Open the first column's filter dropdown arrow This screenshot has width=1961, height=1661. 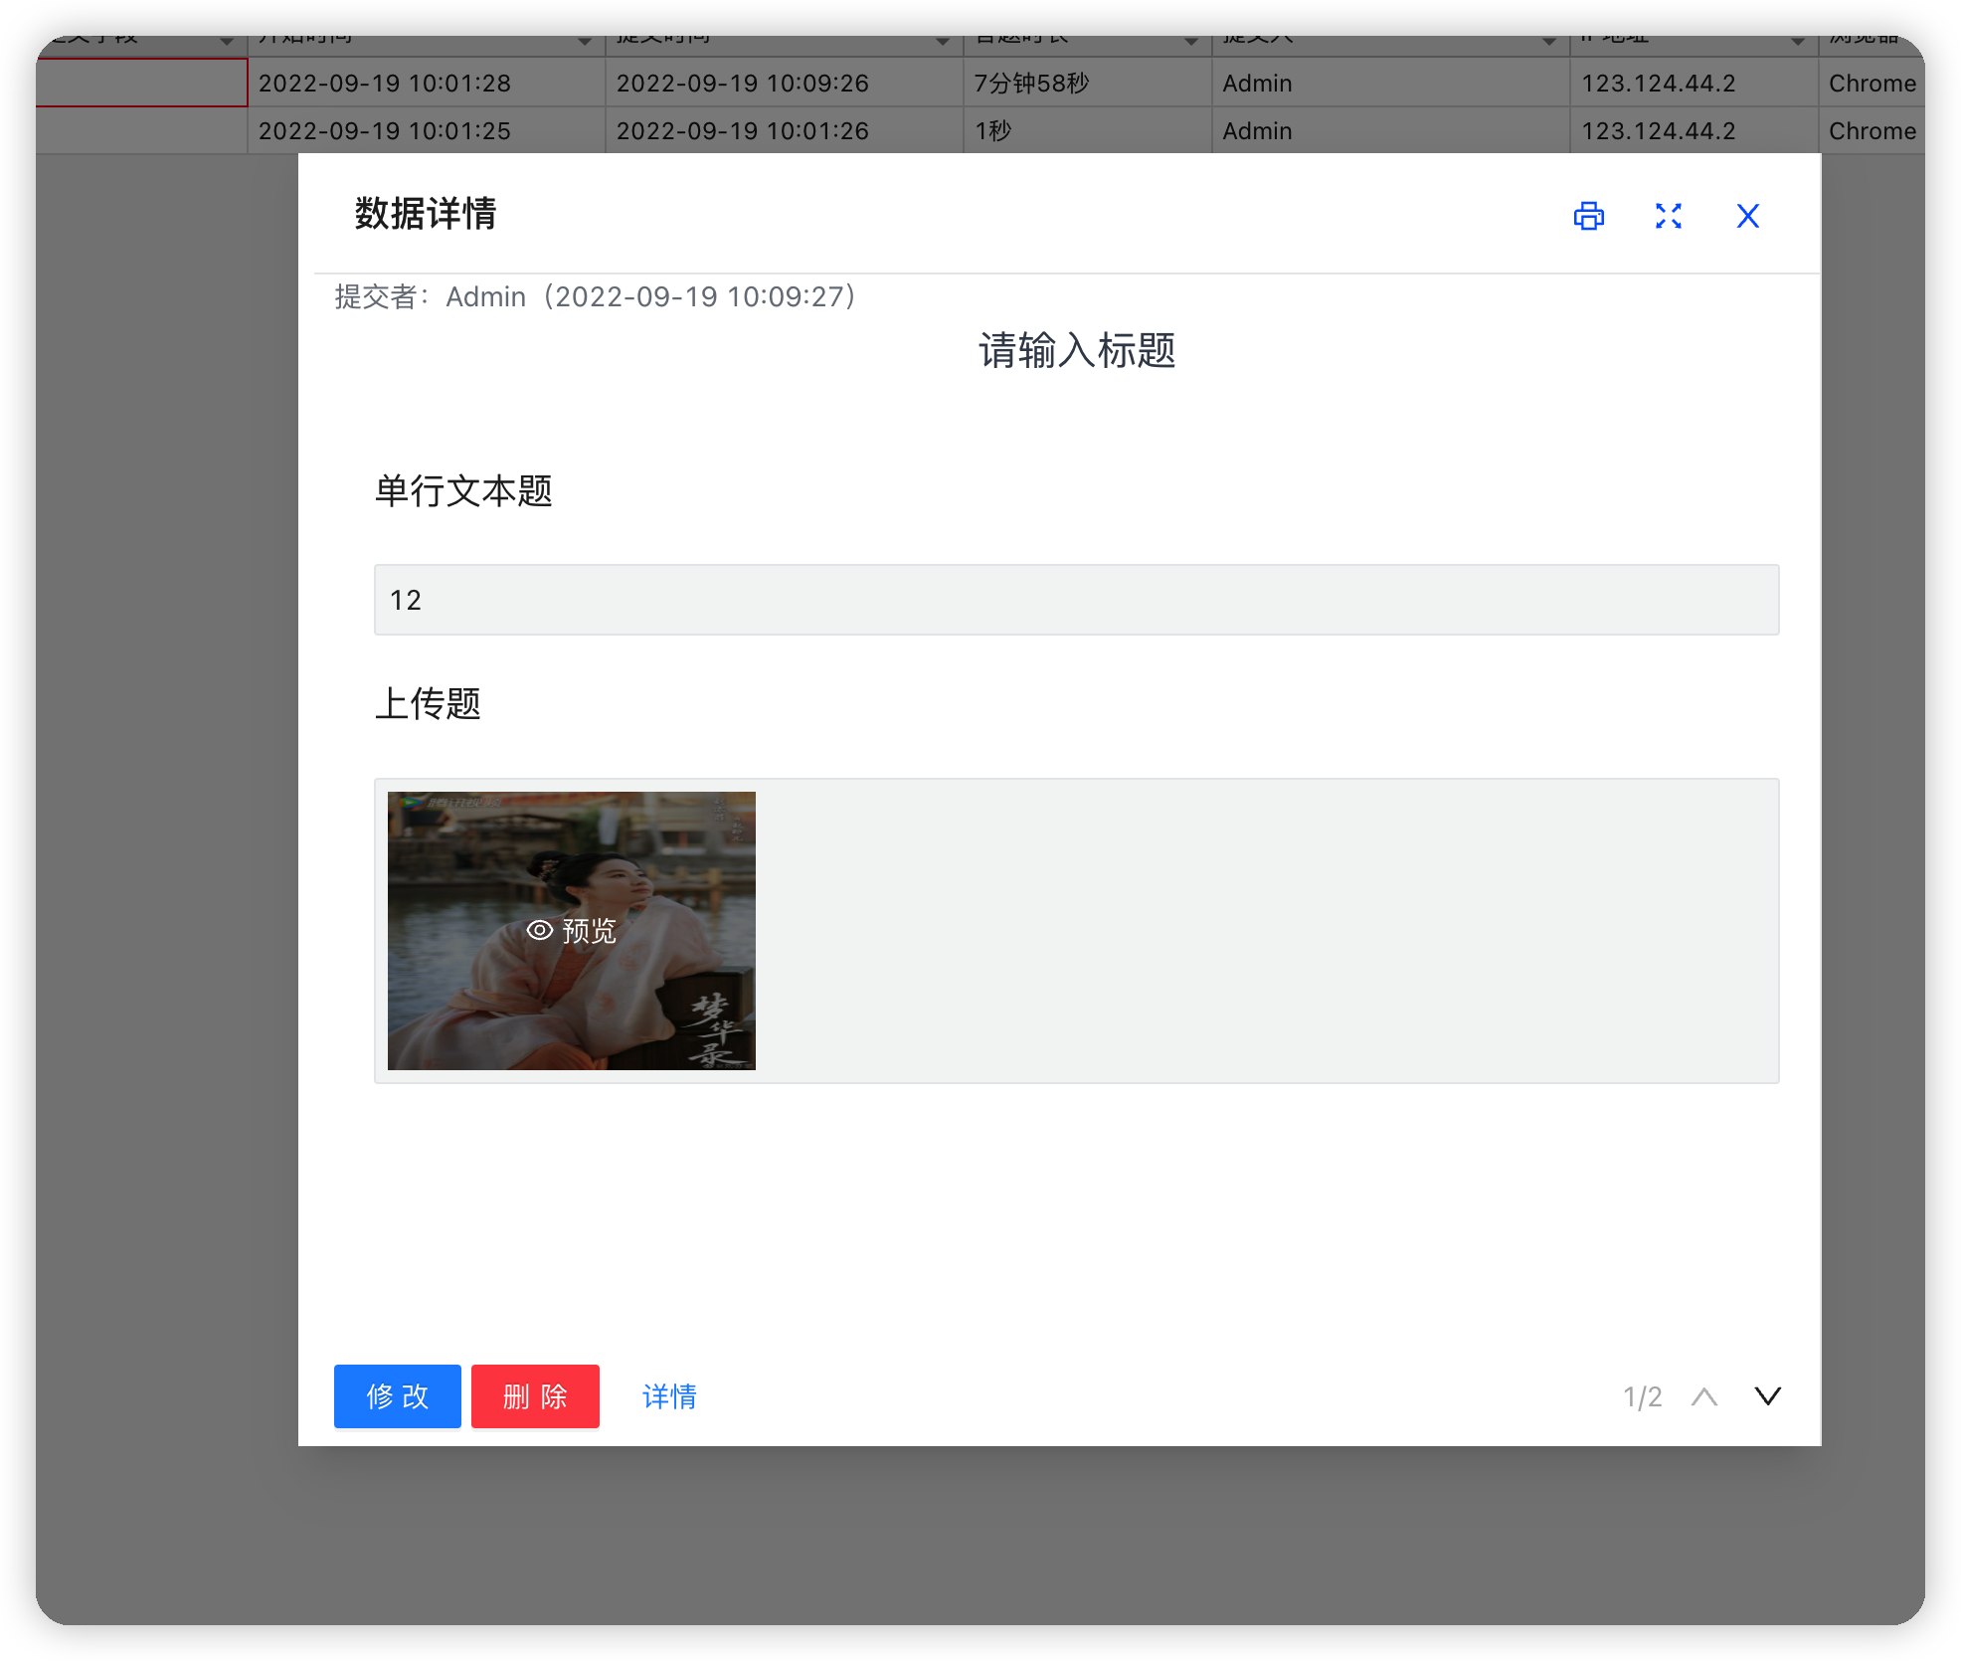[227, 41]
